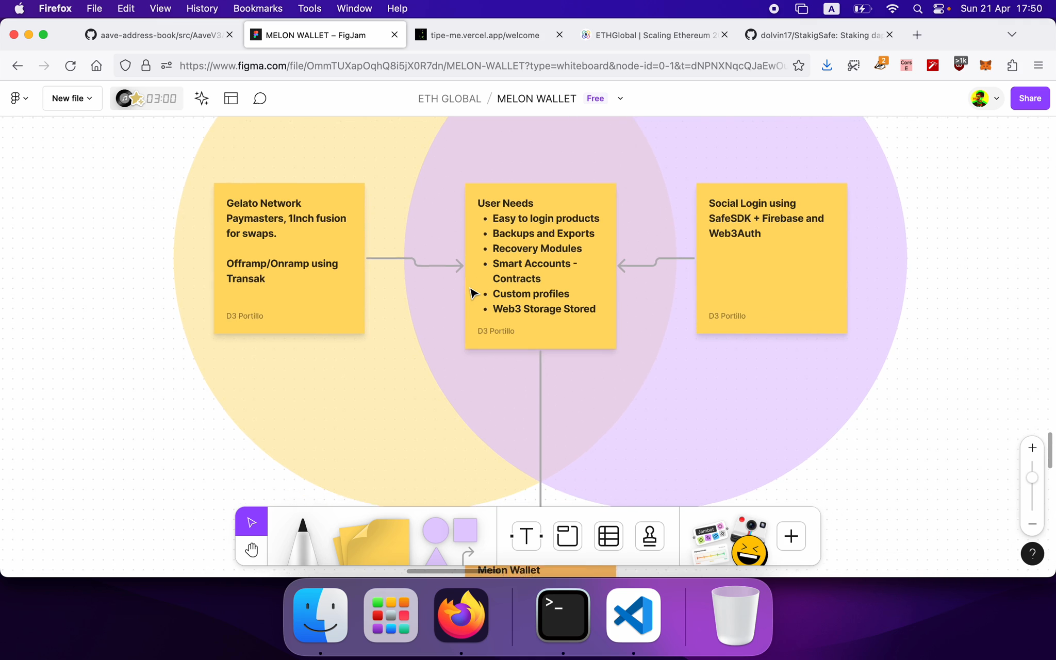Click the Share button

point(1030,98)
